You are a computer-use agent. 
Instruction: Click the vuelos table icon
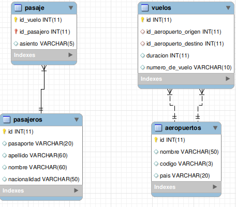pyautogui.click(x=145, y=8)
